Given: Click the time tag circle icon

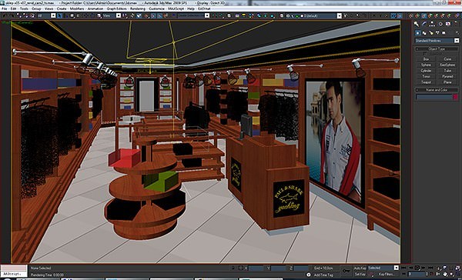Looking at the screenshot, I should coord(308,275).
